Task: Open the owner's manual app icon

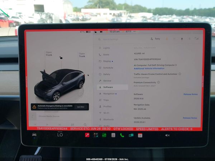Action: coord(113,135)
